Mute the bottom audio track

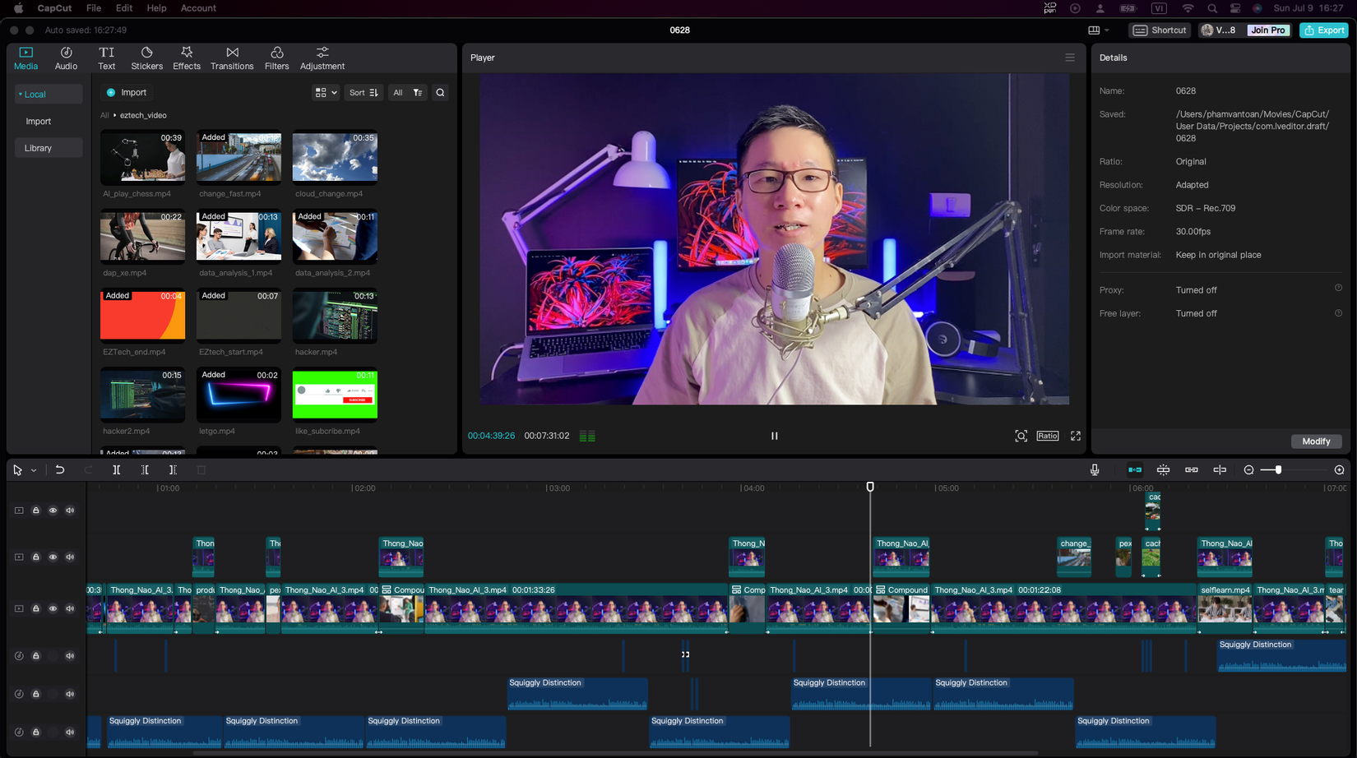coord(70,732)
